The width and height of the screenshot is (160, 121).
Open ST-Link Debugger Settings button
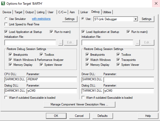[147, 19]
